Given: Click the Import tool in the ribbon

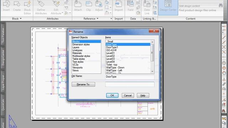Looking at the screenshot, I should tap(119, 6).
